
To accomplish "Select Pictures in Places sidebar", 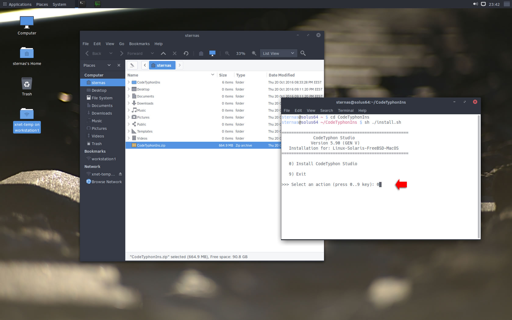I will click(x=102, y=128).
